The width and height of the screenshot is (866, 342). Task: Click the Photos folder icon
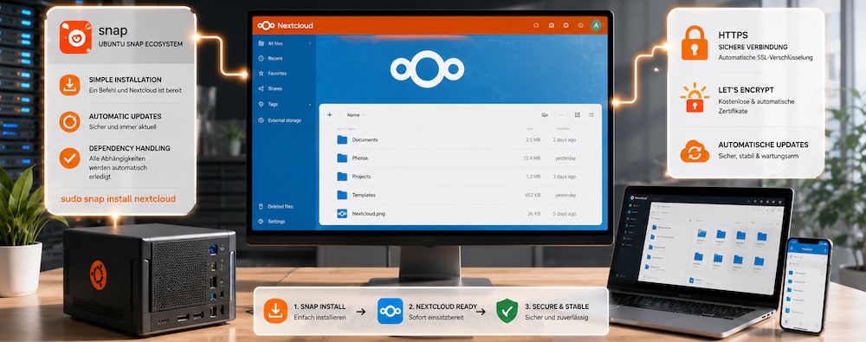(x=342, y=158)
